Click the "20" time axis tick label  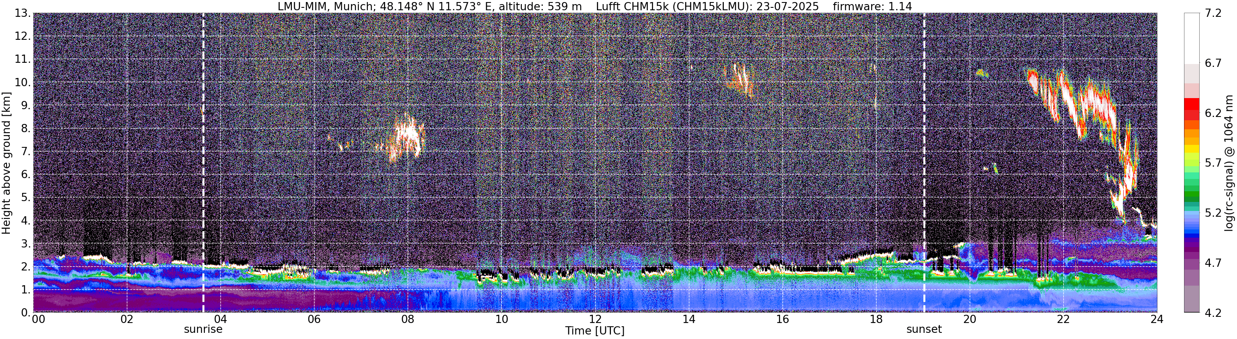click(x=970, y=319)
